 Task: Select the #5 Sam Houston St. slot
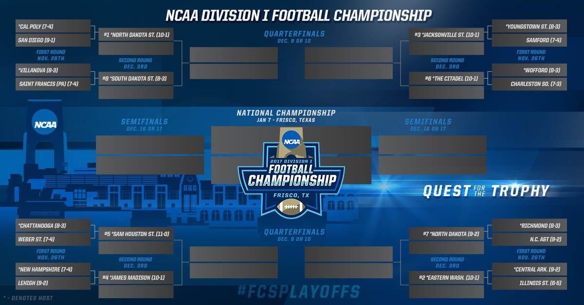(x=136, y=234)
